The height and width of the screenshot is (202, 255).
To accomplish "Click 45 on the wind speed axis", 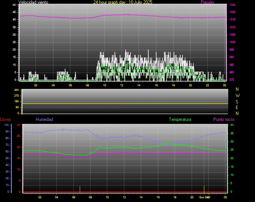I will click(x=14, y=12).
